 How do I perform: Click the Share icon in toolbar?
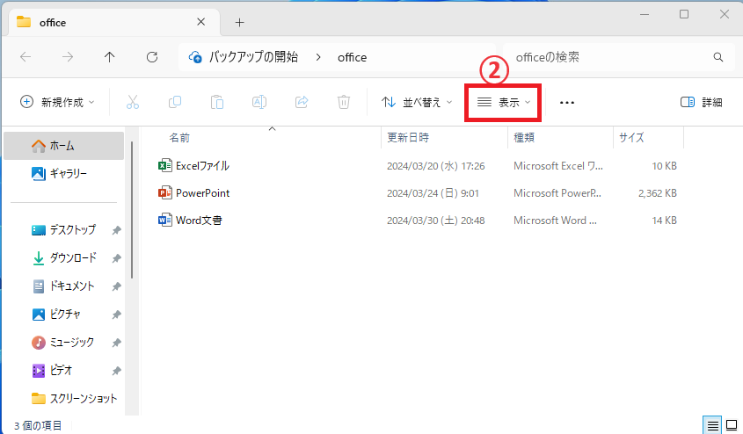pos(302,102)
